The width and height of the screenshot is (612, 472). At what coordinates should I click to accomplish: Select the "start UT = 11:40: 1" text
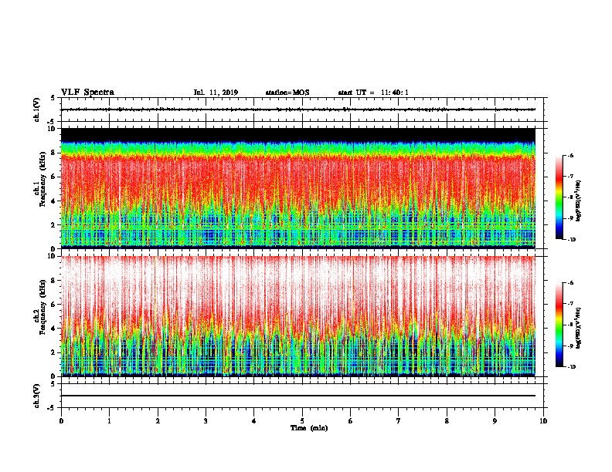coord(373,93)
